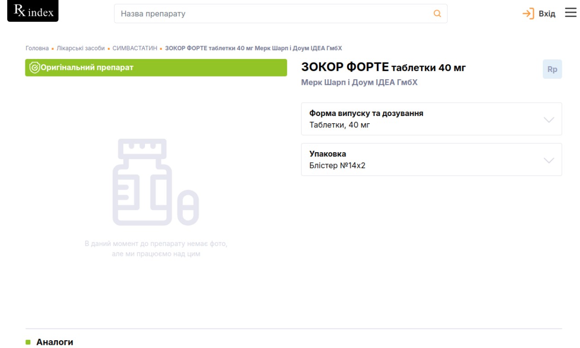Open the hamburger menu

click(570, 13)
